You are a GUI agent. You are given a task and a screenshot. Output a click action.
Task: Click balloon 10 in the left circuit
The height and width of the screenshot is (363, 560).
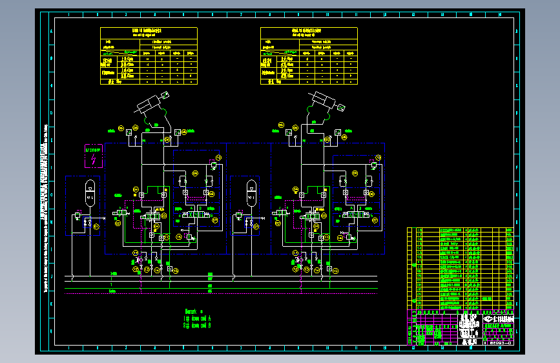click(x=218, y=158)
